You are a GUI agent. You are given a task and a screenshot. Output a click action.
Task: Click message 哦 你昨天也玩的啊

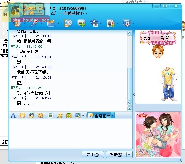33,93
